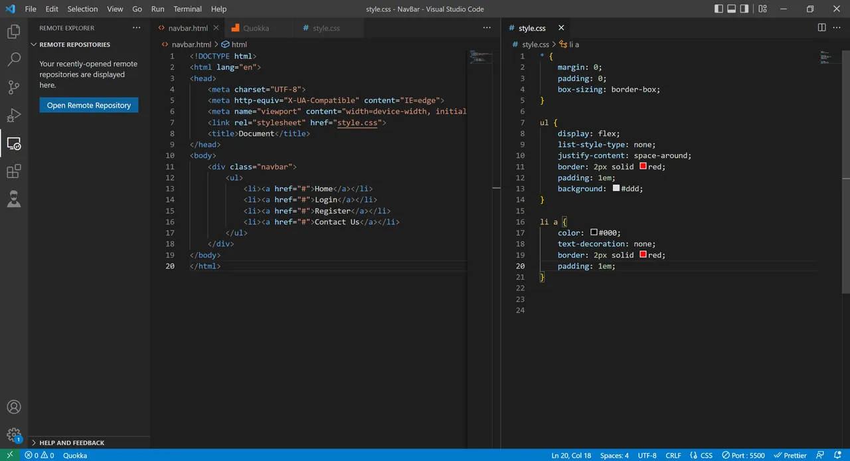Click Quokka in the status bar
850x461 pixels.
coord(75,455)
